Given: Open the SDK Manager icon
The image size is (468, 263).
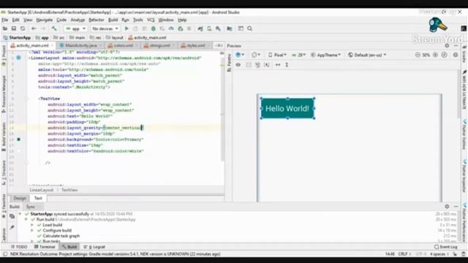Looking at the screenshot, I should coord(218,28).
